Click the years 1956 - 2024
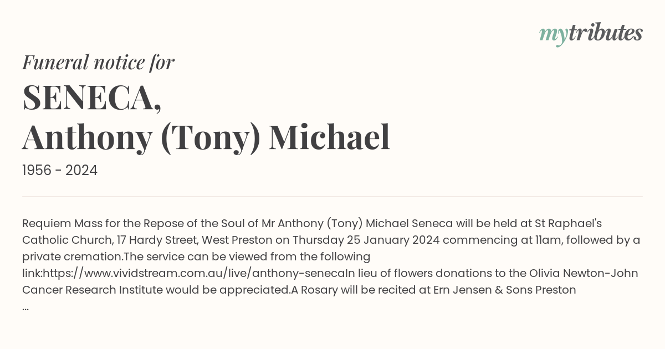Viewport: 665px width, 349px height. [x=60, y=171]
